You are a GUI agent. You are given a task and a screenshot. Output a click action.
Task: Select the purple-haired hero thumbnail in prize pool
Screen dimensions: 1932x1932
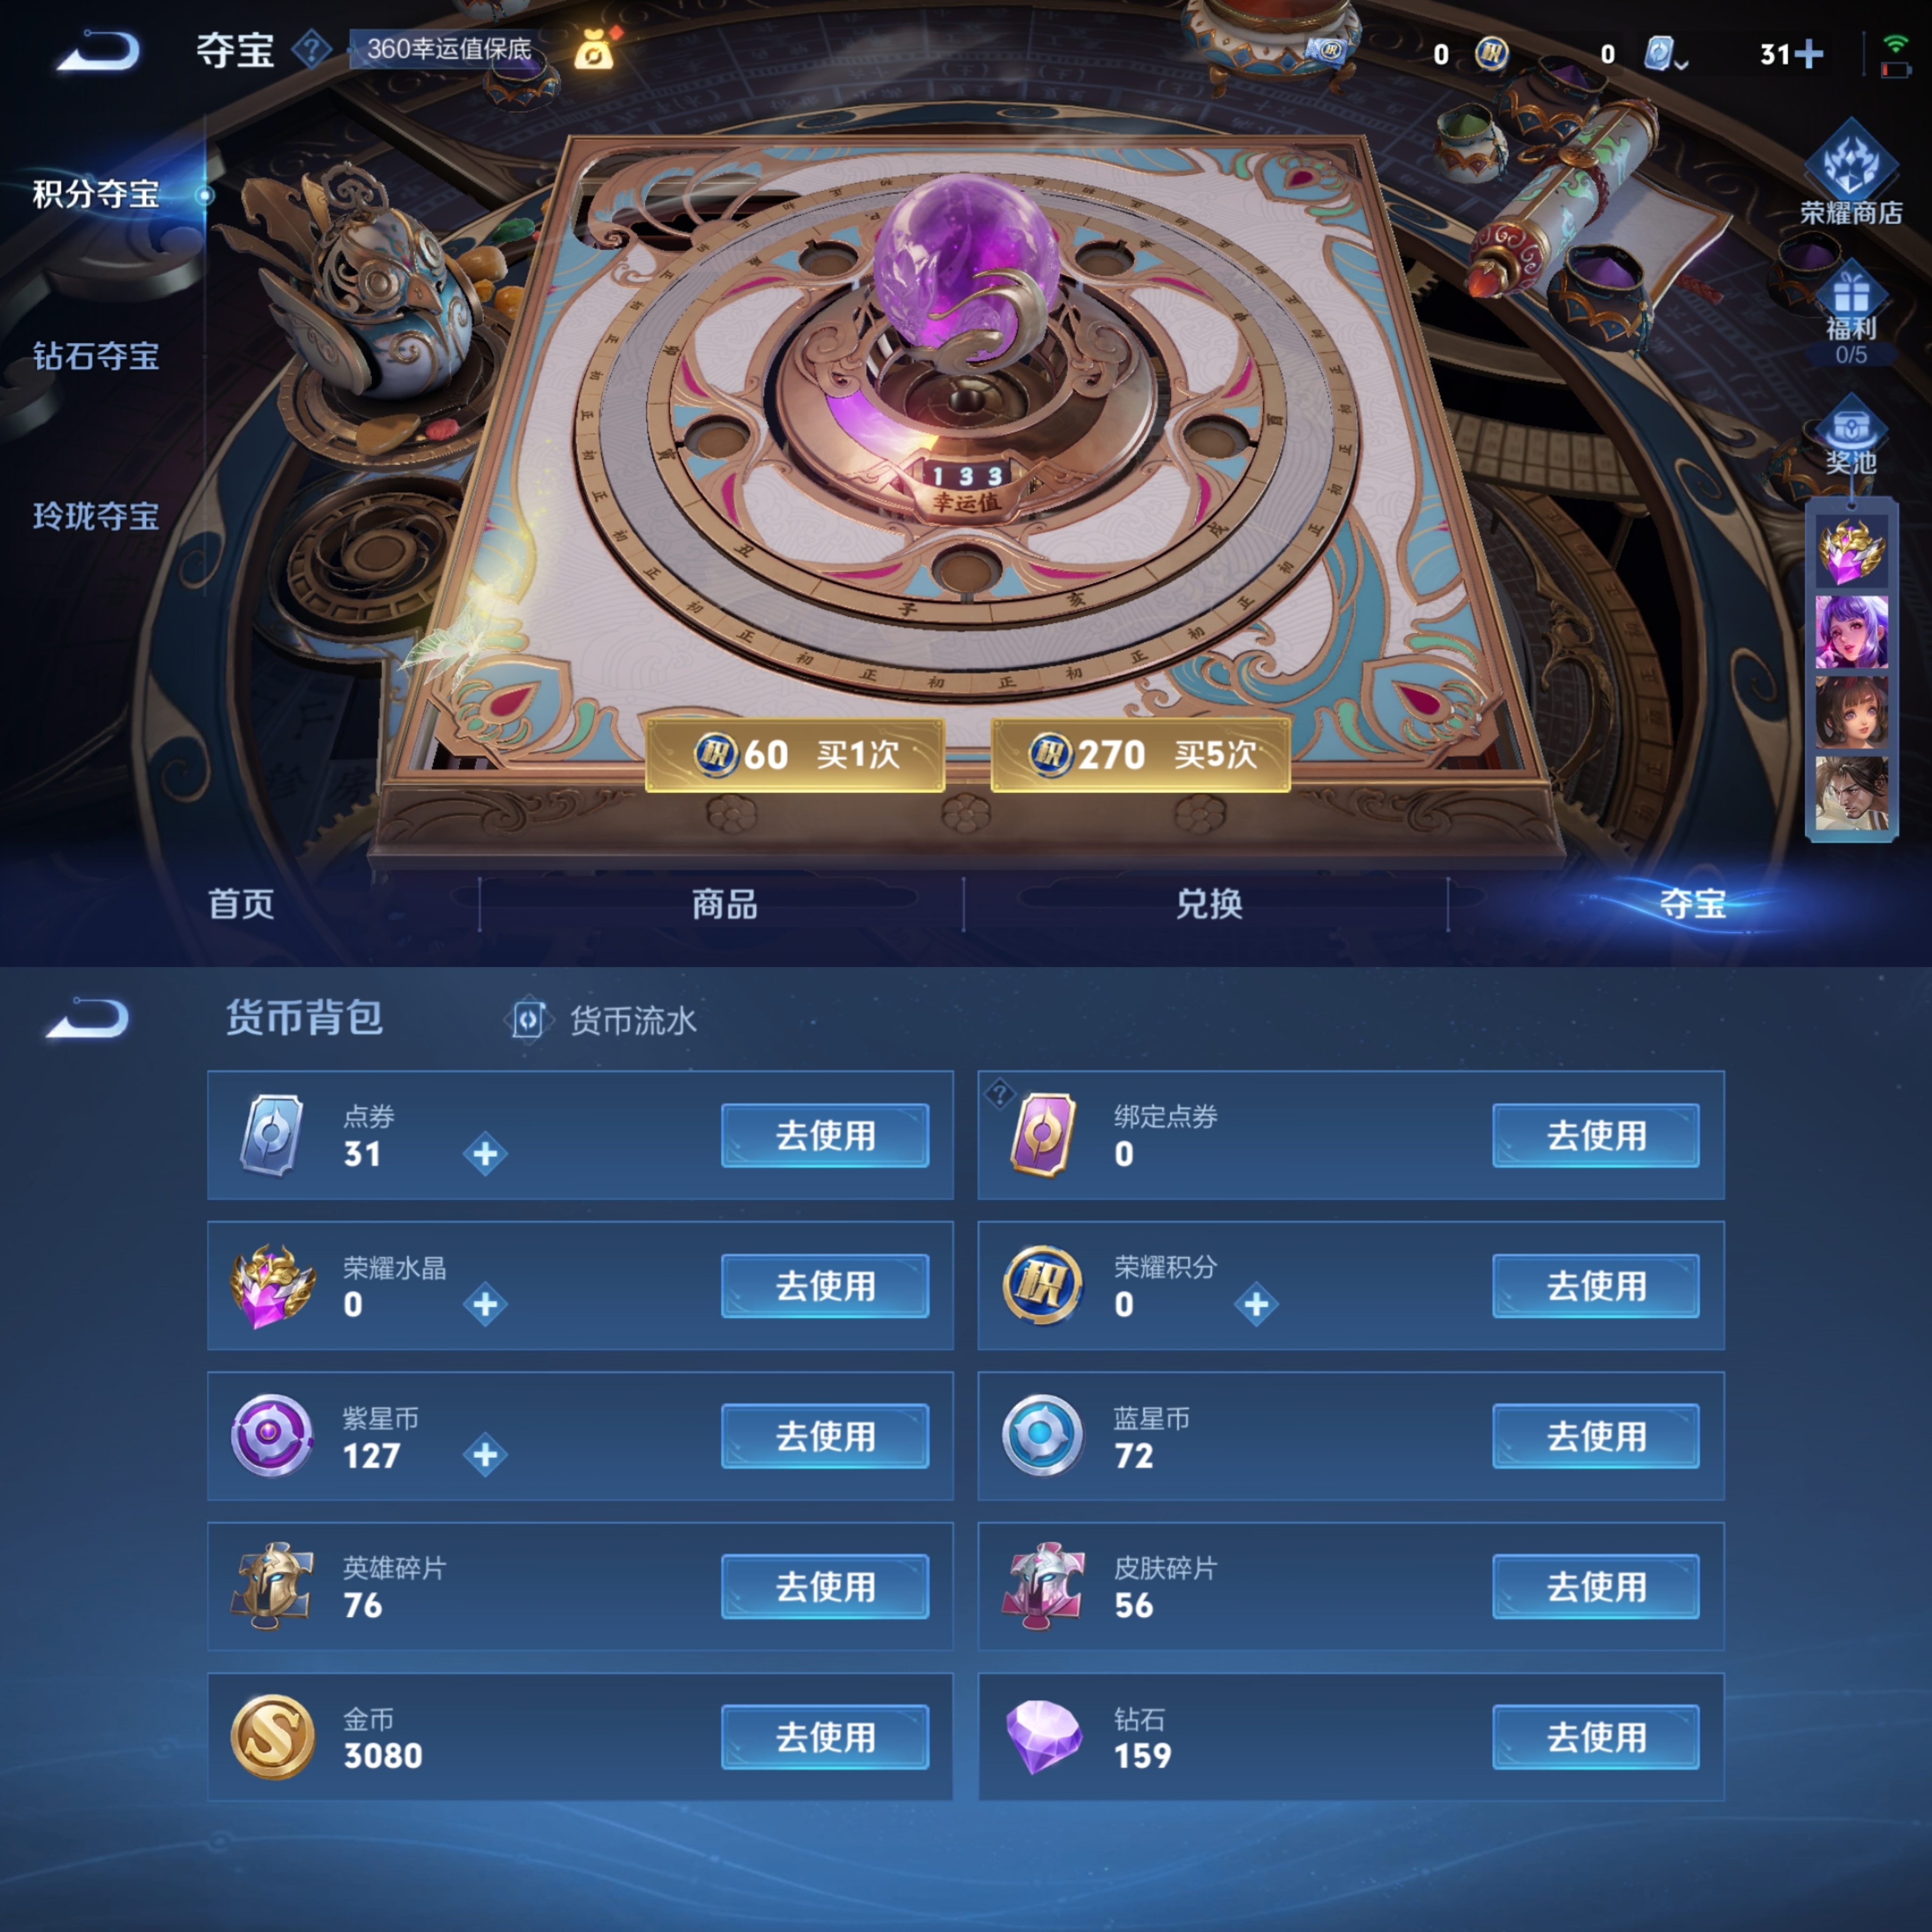click(1851, 632)
